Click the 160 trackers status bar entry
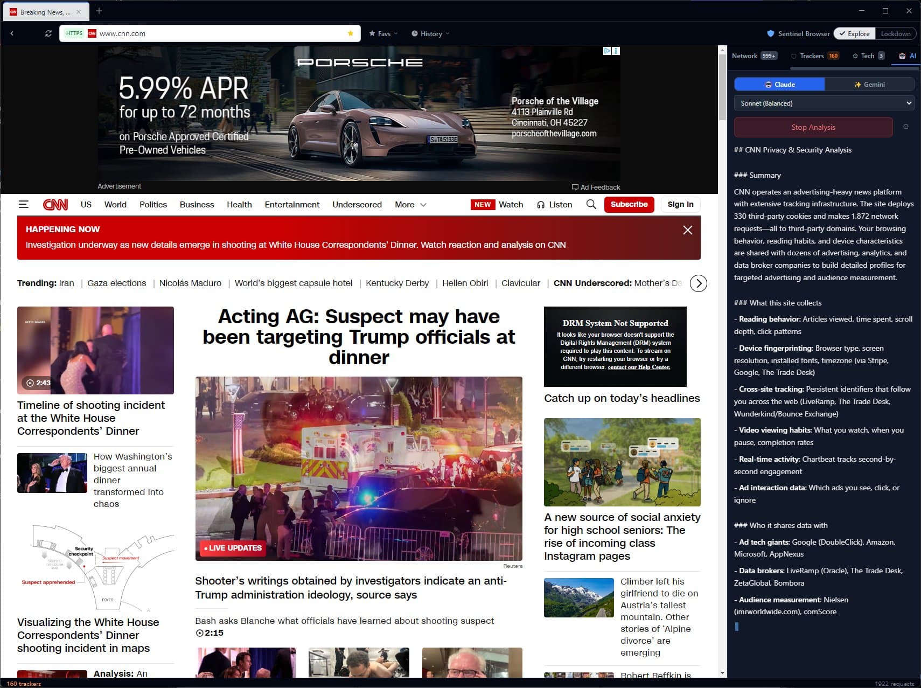921x688 pixels. [x=24, y=684]
